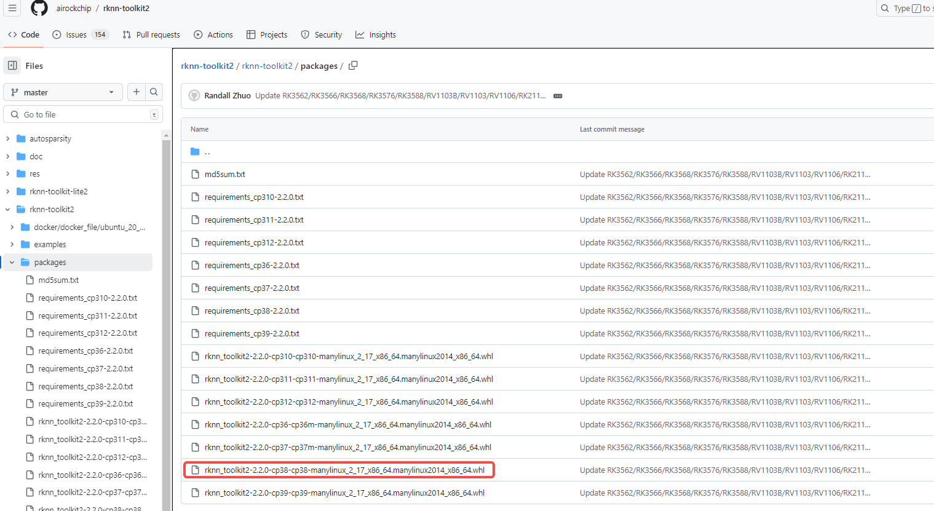Add a new file with plus button

point(137,92)
